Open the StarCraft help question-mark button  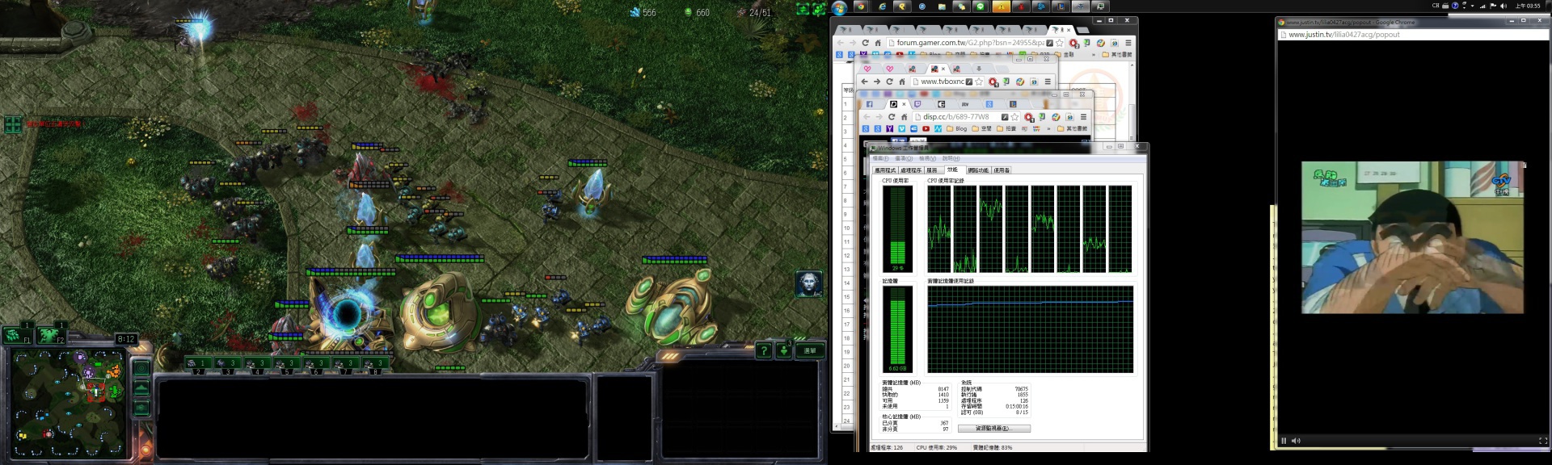(764, 350)
